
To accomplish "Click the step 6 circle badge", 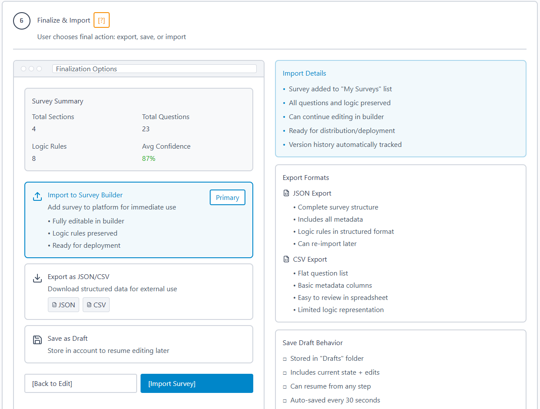I will [21, 20].
